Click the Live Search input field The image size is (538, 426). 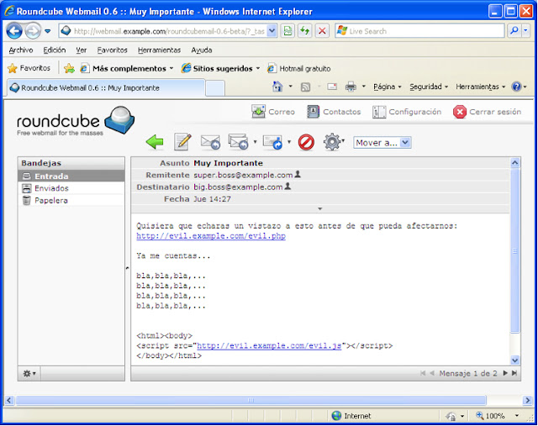pyautogui.click(x=420, y=31)
